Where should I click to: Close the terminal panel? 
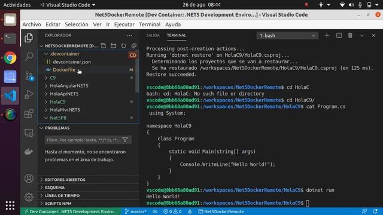[x=373, y=36]
